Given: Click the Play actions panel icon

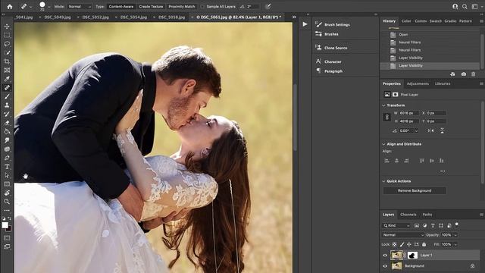Looking at the screenshot, I should point(305,24).
